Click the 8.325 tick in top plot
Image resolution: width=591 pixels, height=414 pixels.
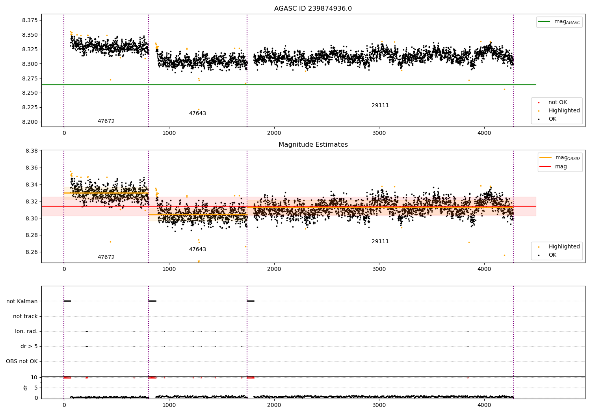[29, 49]
